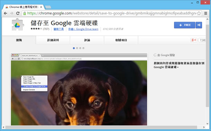
Task: Click the extension description paragraph
Action: (179, 65)
